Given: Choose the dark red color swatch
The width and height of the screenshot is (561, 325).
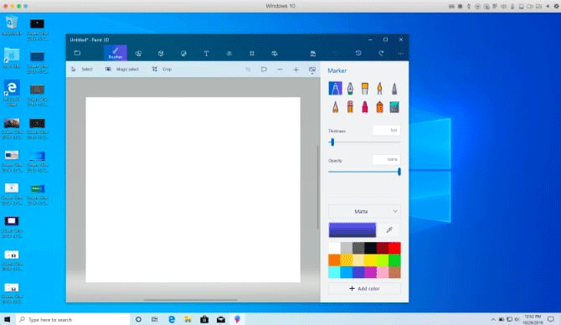Looking at the screenshot, I should tap(383, 248).
